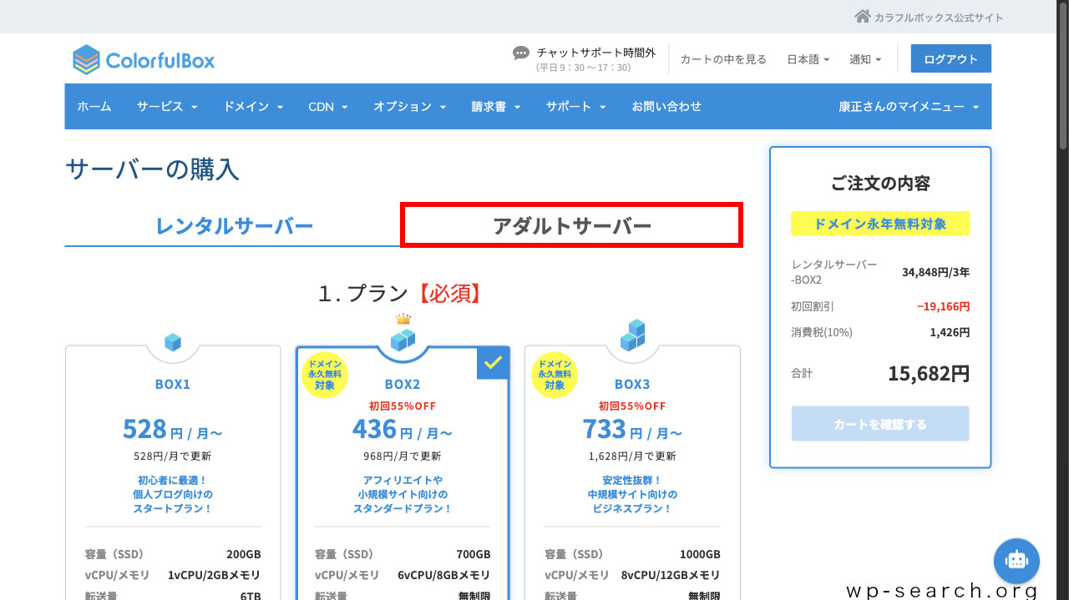Click the BOX2 ドメイン永久無料対象 badge
The image size is (1069, 600).
click(325, 375)
